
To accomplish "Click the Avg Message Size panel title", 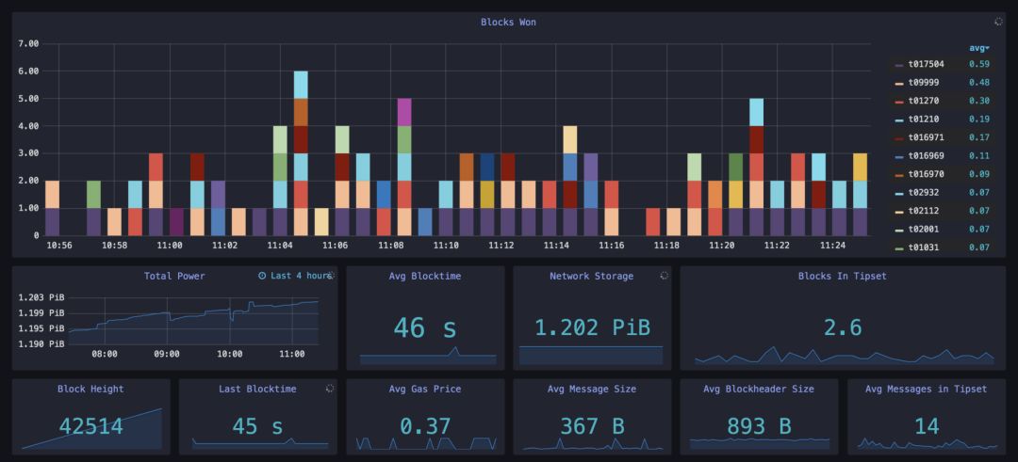I will pyautogui.click(x=592, y=389).
